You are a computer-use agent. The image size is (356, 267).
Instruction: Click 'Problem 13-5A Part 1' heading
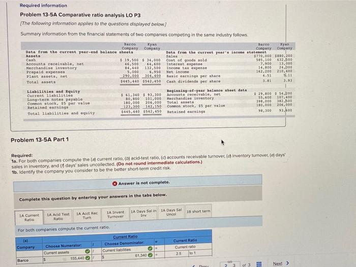(40, 140)
